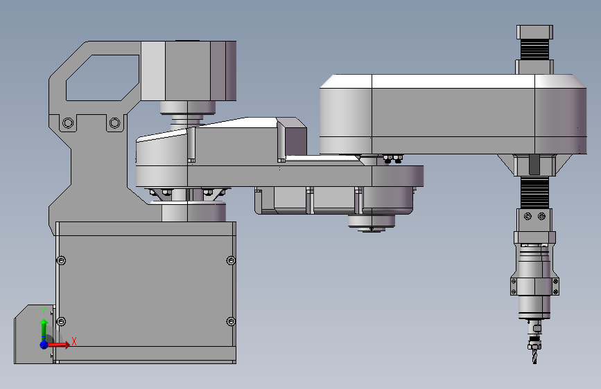Click the green "Y" axis label

coord(44,311)
